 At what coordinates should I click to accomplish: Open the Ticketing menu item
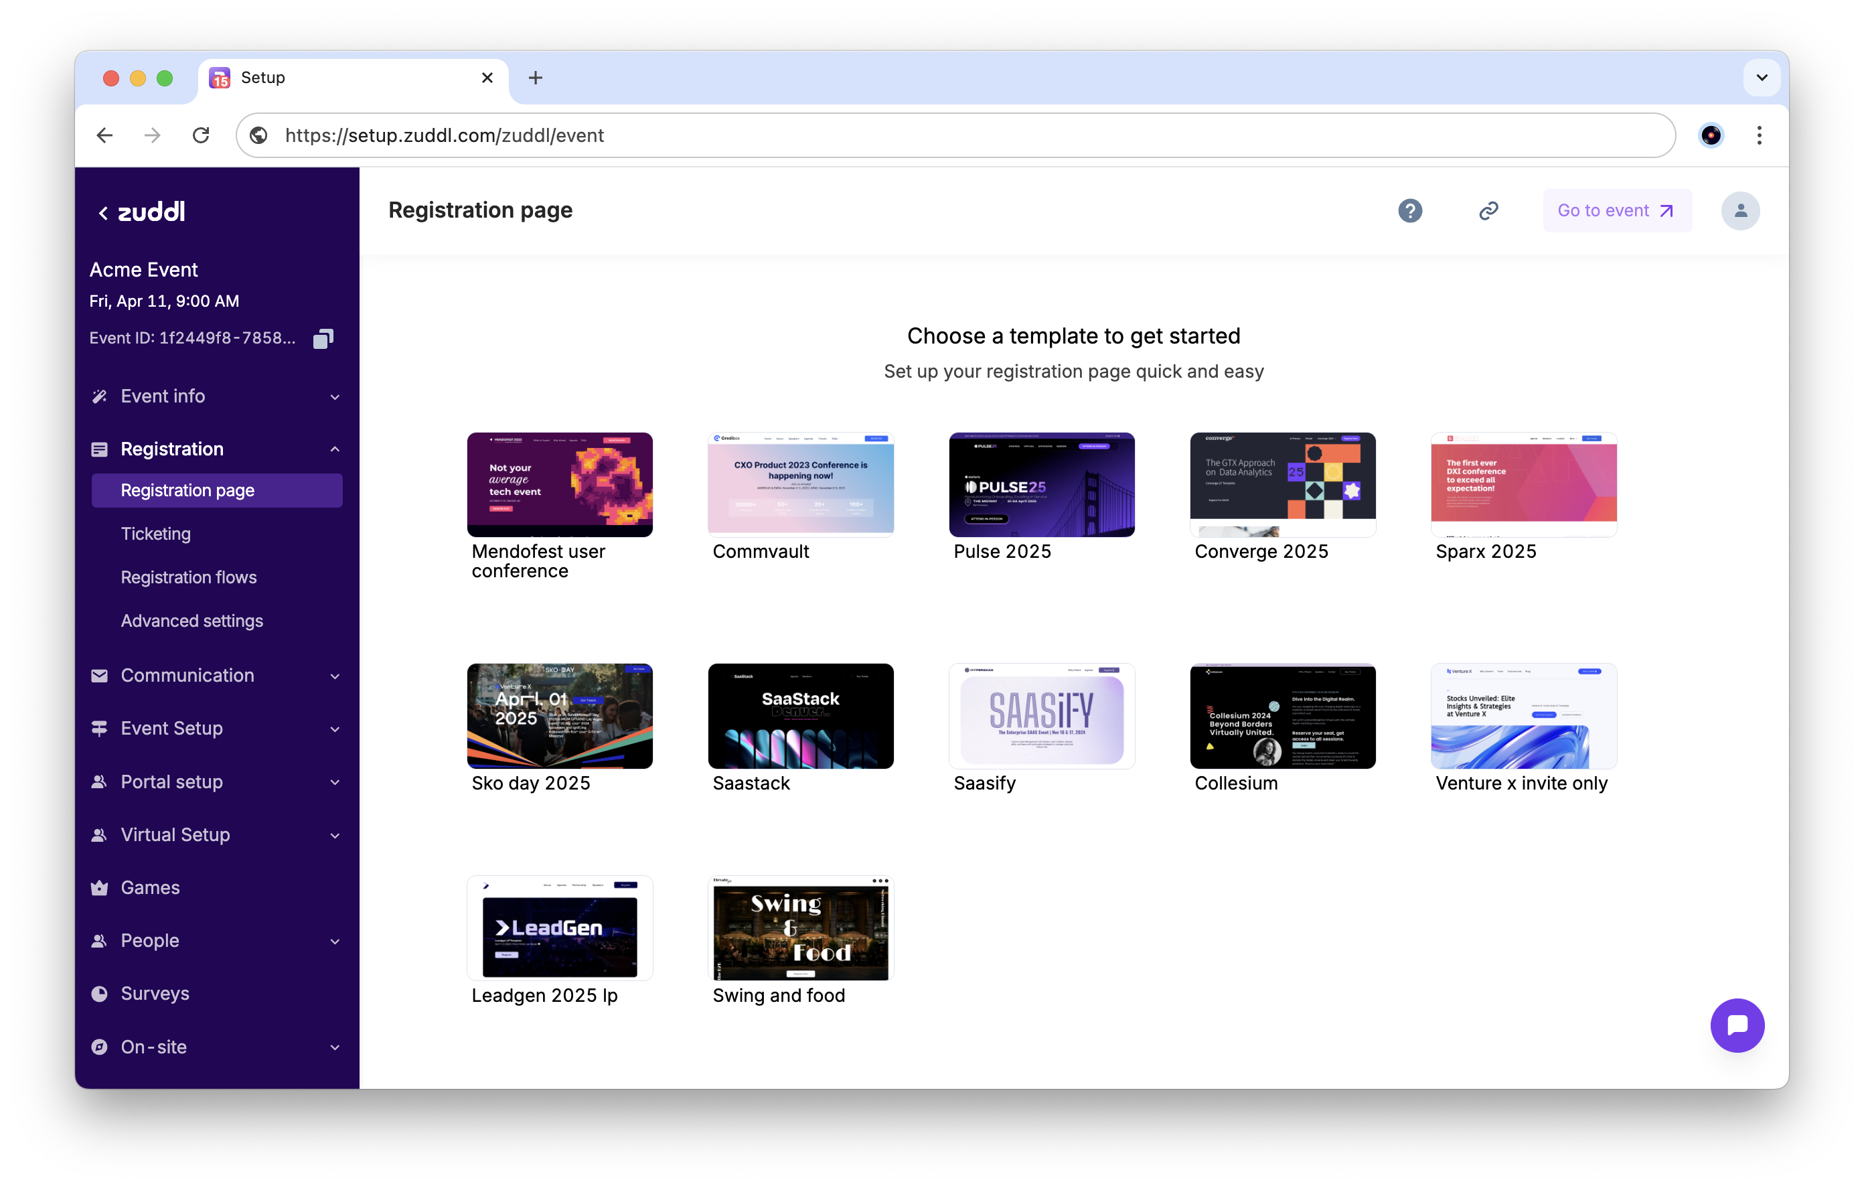pos(155,534)
